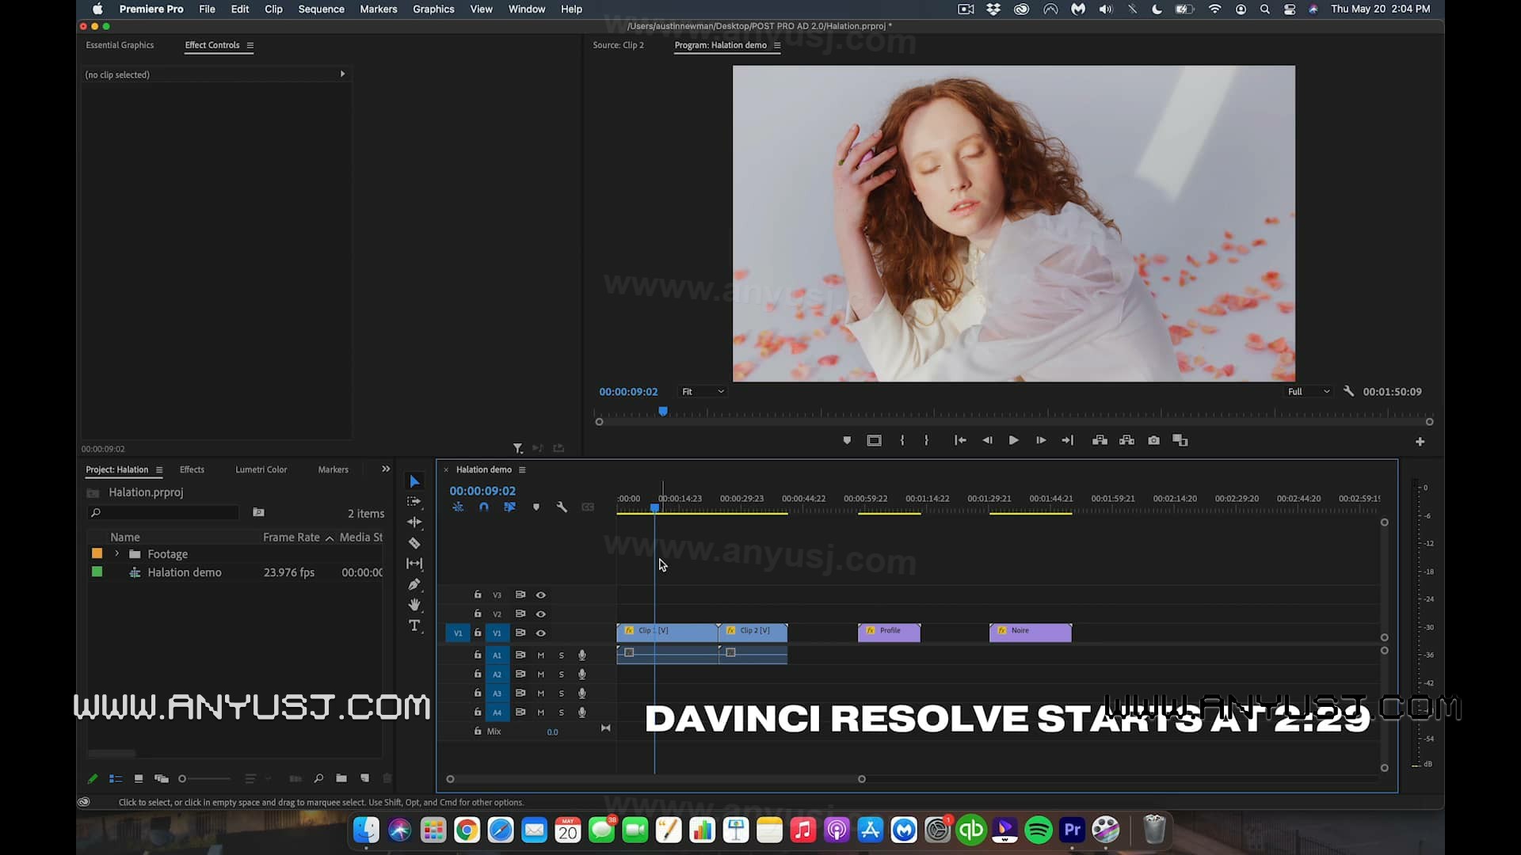Viewport: 1521px width, 855px height.
Task: Switch Project panel to list view
Action: click(116, 778)
